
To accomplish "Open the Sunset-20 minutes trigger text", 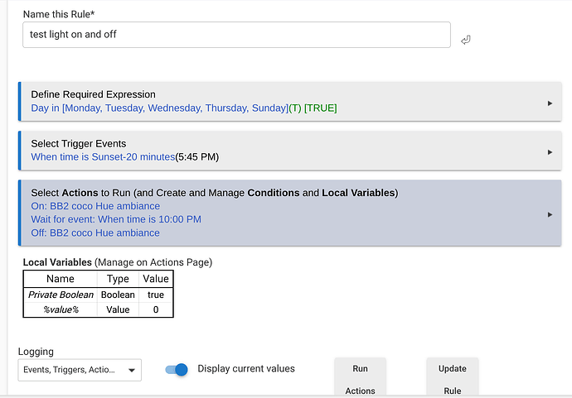I will tap(124, 156).
